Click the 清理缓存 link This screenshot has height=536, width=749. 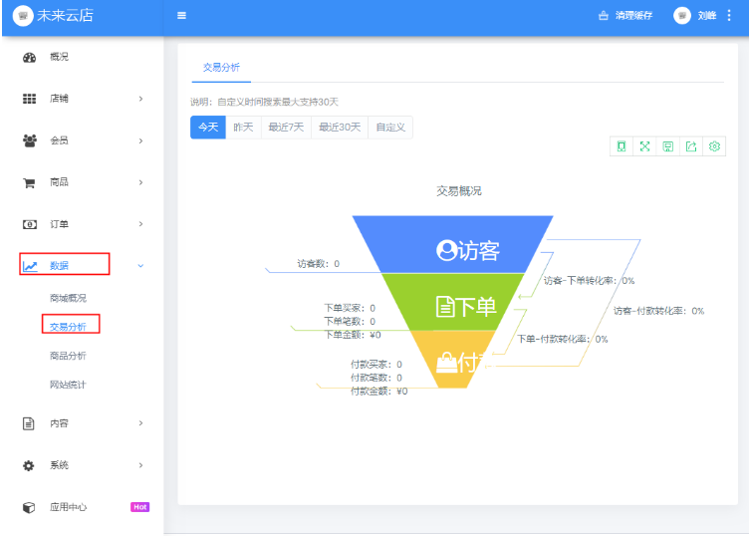pyautogui.click(x=633, y=16)
